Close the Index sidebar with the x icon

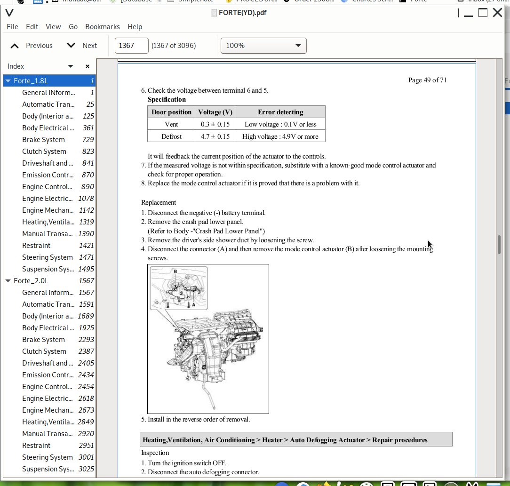[x=87, y=66]
